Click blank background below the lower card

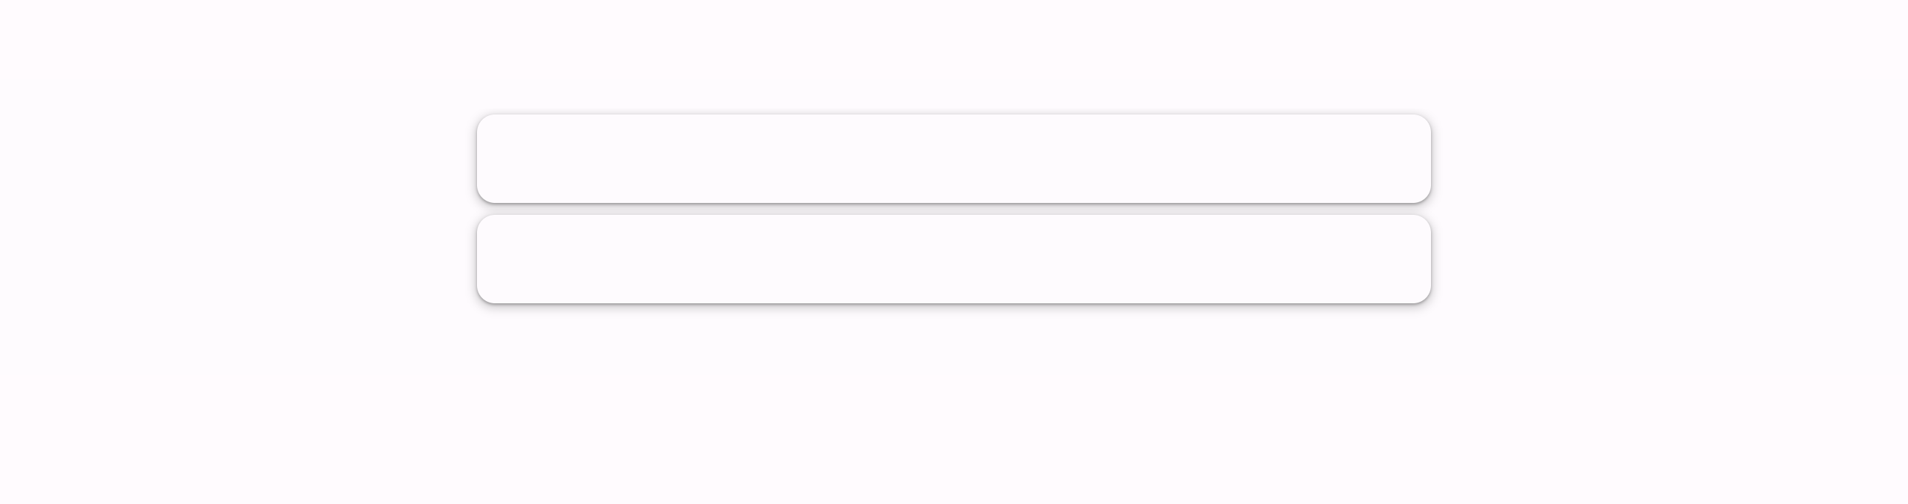[953, 401]
